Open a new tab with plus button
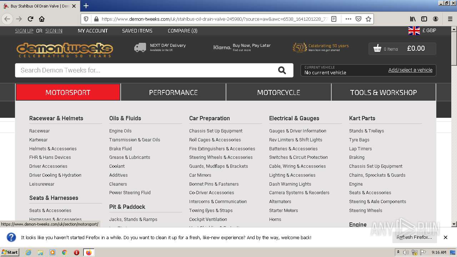Image resolution: width=457 pixels, height=257 pixels. pyautogui.click(x=86, y=6)
